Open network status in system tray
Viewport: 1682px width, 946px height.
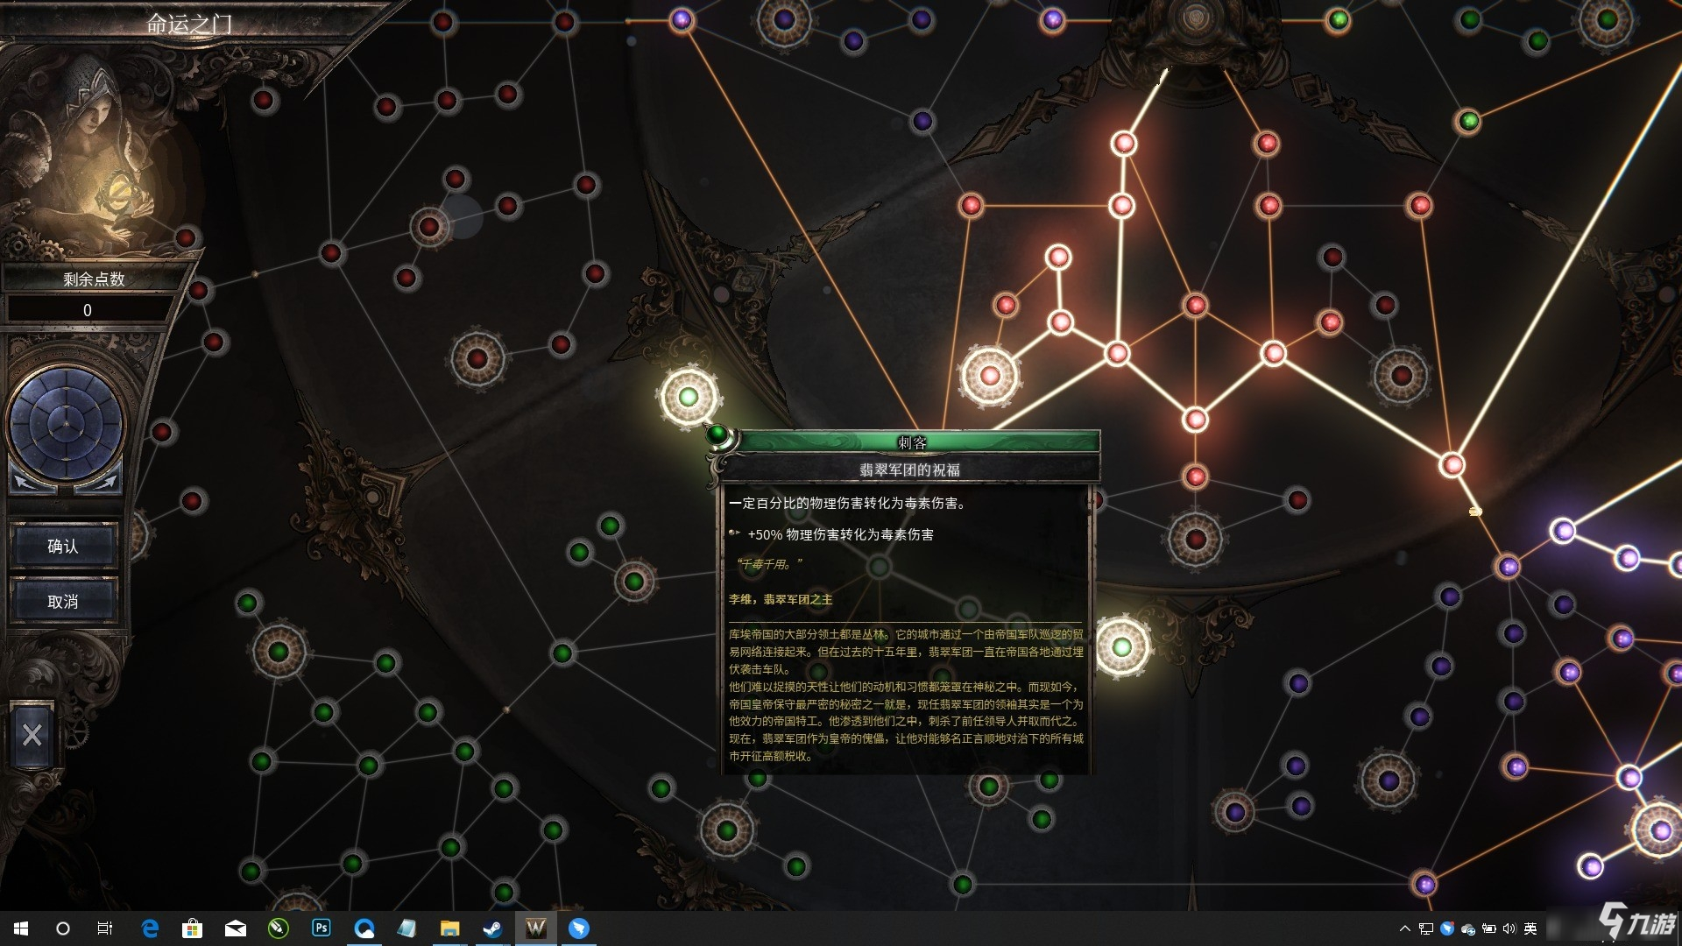[x=1426, y=928]
